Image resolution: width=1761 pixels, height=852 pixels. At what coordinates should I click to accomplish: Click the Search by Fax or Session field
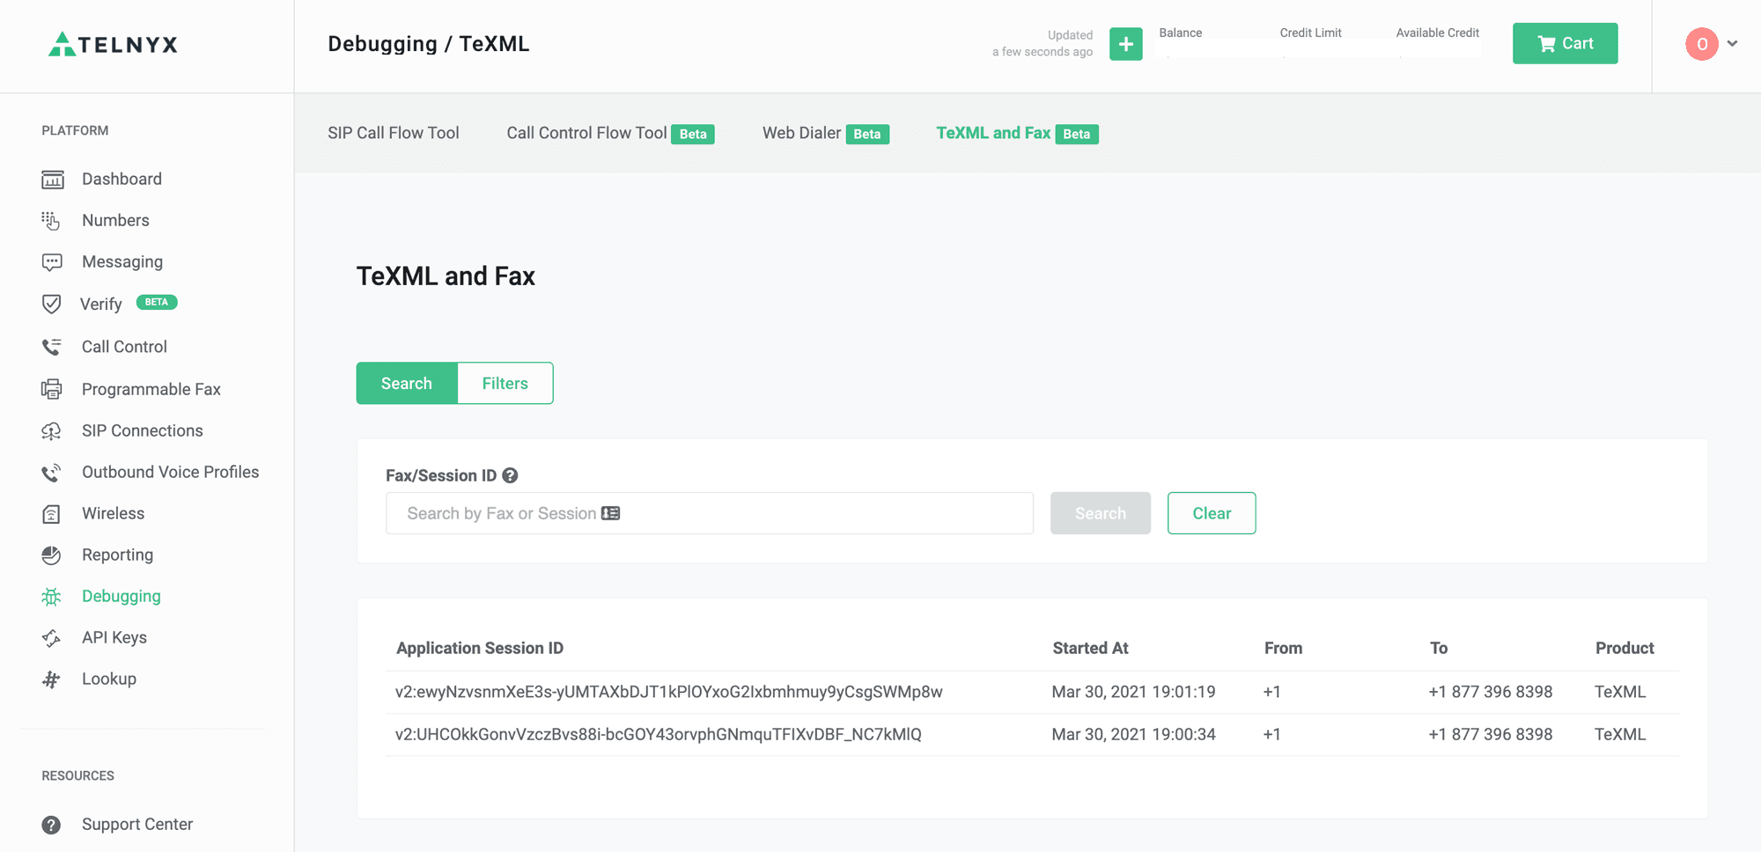tap(710, 513)
